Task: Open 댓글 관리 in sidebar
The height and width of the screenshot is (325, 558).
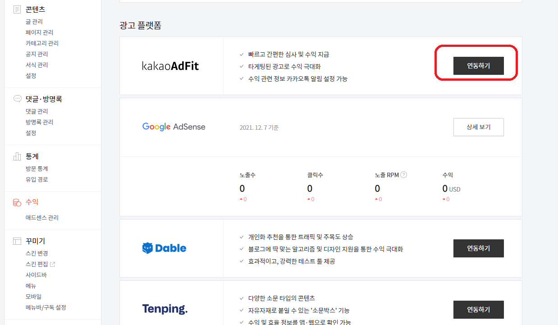Action: [x=37, y=111]
